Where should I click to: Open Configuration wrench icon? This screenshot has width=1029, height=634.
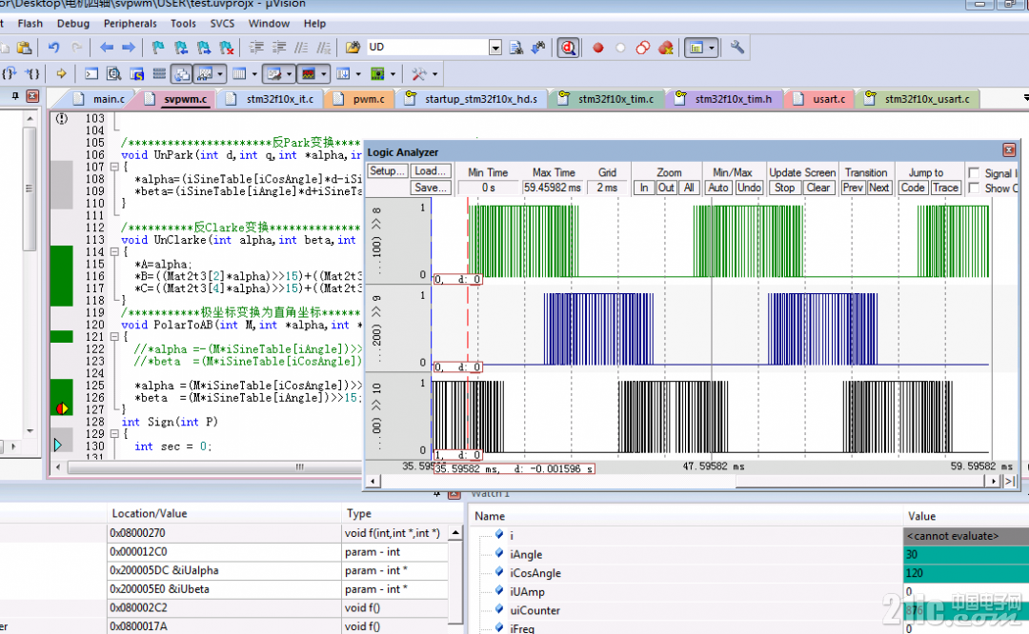tap(736, 48)
